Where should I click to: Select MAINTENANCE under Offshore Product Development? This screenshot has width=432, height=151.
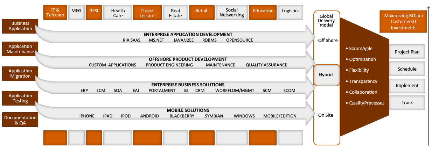pyautogui.click(x=221, y=65)
